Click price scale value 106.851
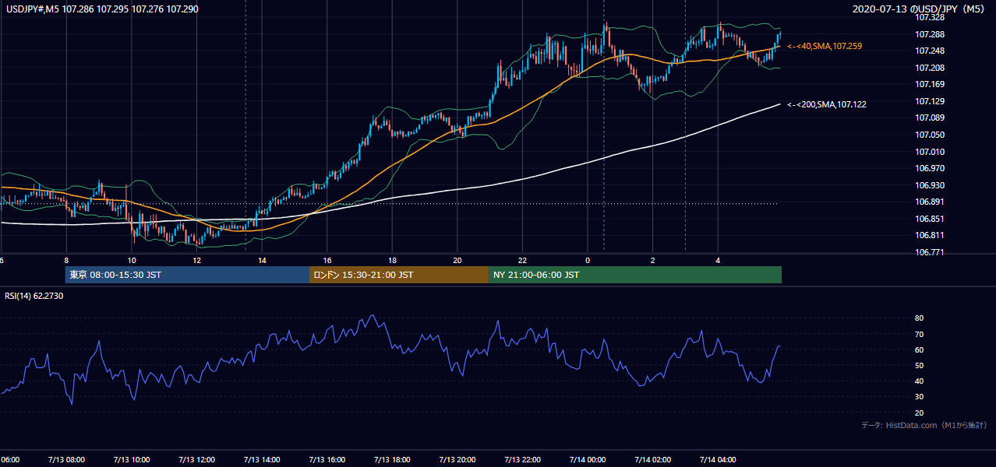 (930, 219)
